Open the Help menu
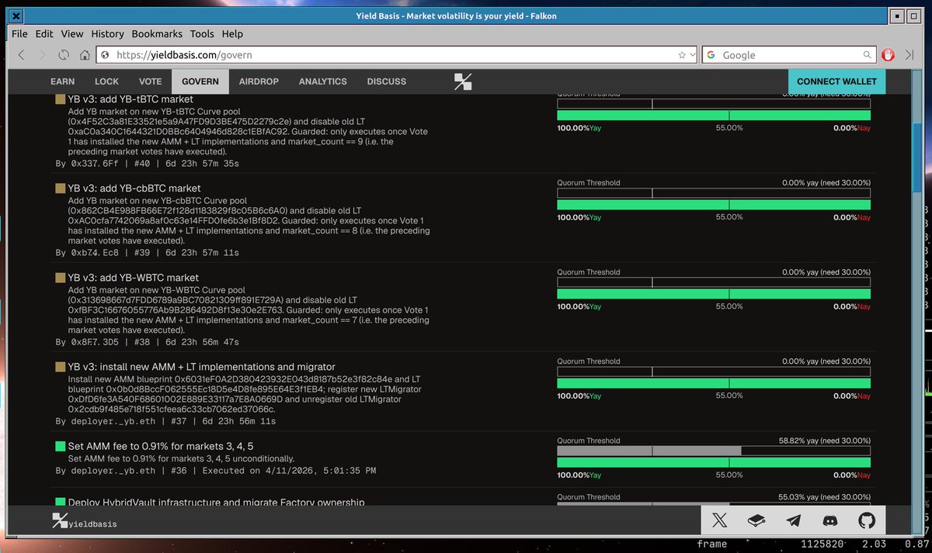Screen dimensions: 932x553 [232, 34]
